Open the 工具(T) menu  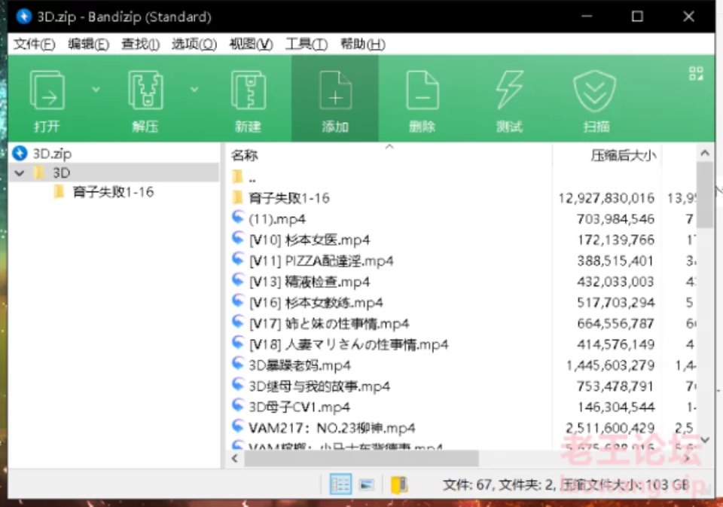pos(307,44)
